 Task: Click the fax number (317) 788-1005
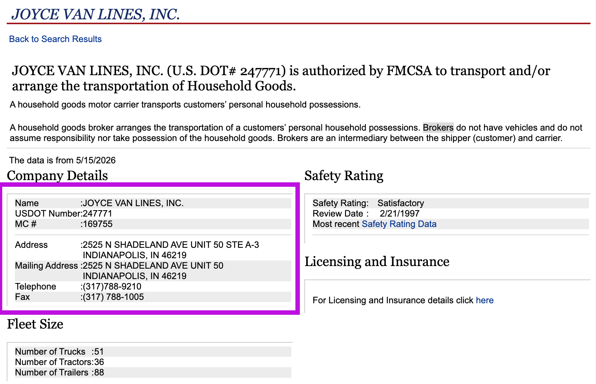click(113, 297)
